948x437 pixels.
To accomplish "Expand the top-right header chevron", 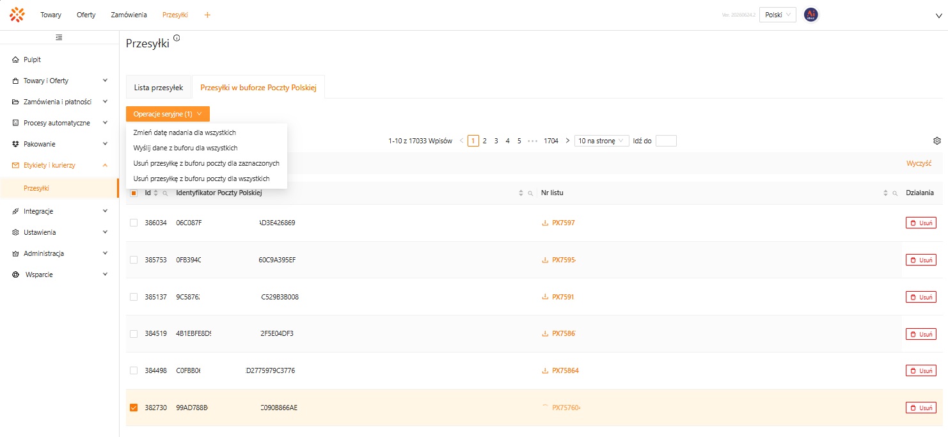I will (939, 16).
